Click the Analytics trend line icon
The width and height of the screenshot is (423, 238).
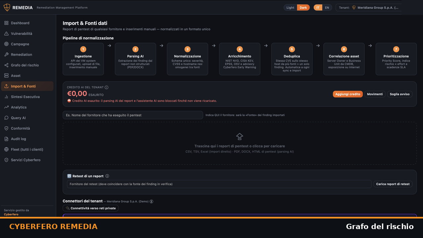click(6, 107)
